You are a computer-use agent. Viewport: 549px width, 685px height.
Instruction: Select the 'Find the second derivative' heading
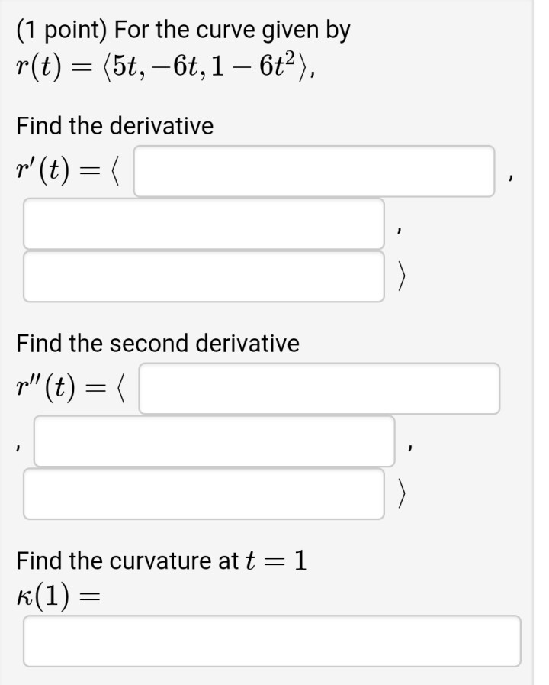click(158, 343)
